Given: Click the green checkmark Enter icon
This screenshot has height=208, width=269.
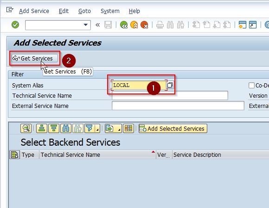Looking at the screenshot, I should coord(15,25).
